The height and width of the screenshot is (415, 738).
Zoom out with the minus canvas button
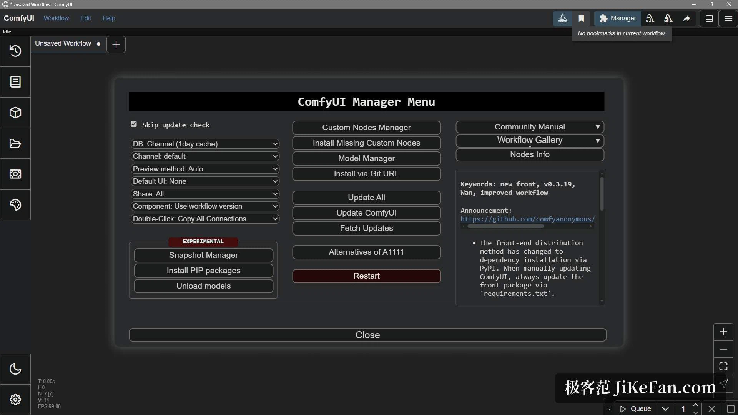coord(723,349)
